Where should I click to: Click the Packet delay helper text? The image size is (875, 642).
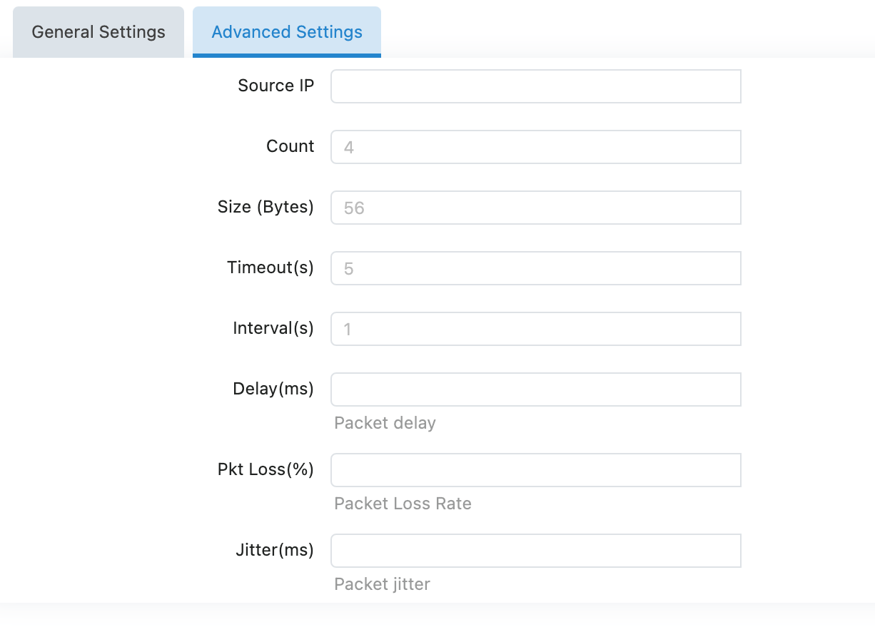[385, 423]
